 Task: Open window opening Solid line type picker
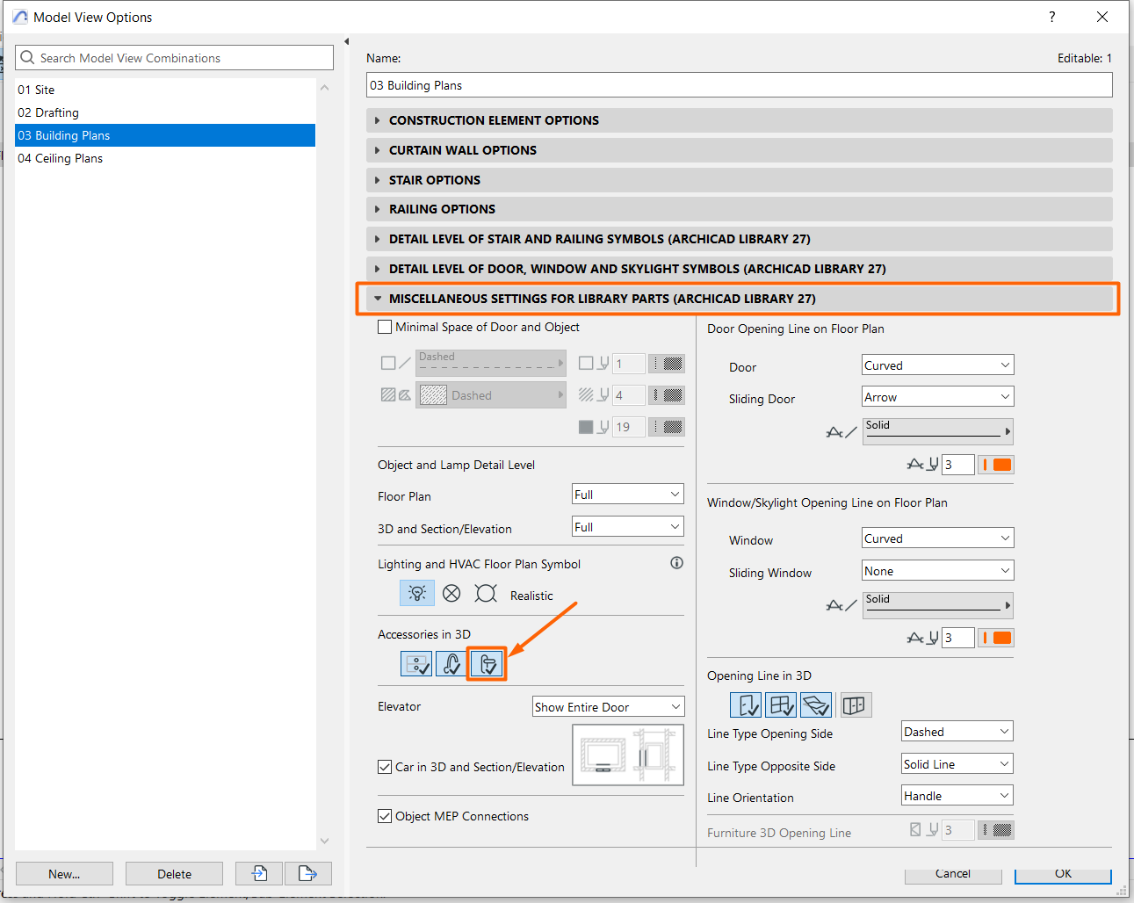(938, 605)
